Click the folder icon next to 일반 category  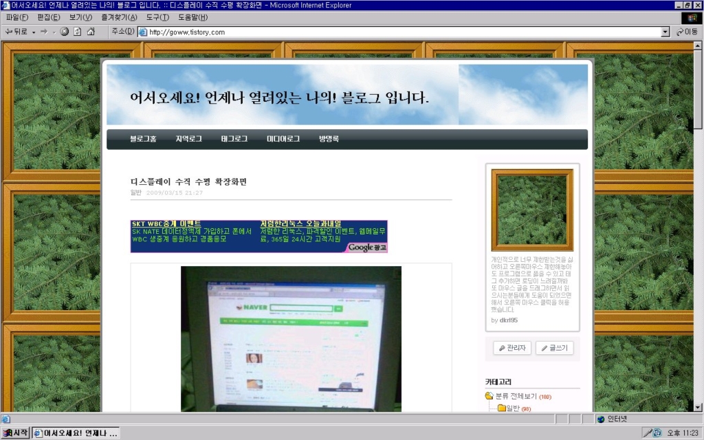(502, 408)
